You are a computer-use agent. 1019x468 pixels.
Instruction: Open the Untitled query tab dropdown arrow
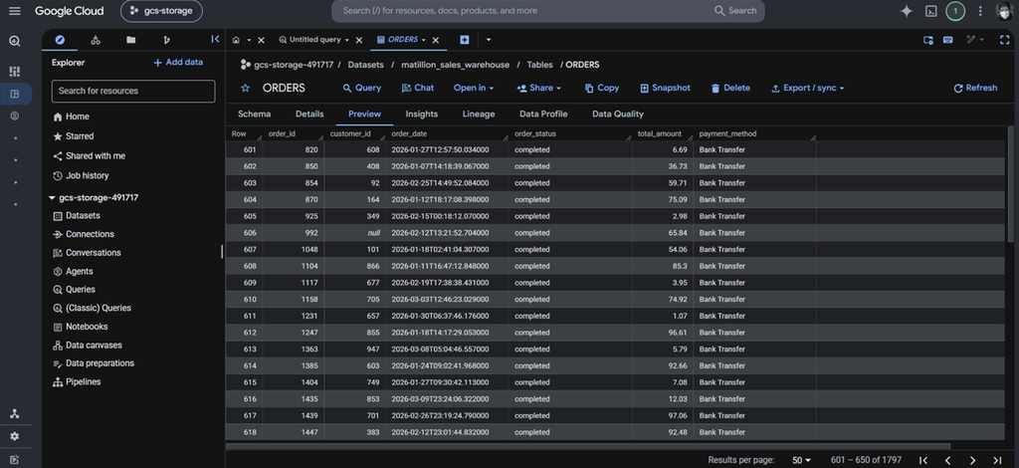347,40
